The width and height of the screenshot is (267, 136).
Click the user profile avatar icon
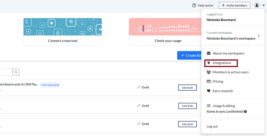pos(257,5)
